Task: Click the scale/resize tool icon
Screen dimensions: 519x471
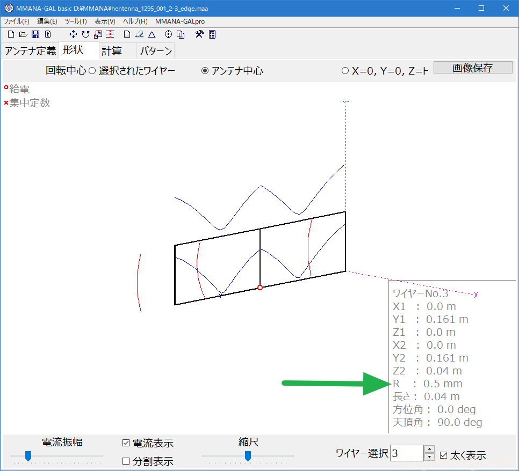Action: [x=98, y=34]
